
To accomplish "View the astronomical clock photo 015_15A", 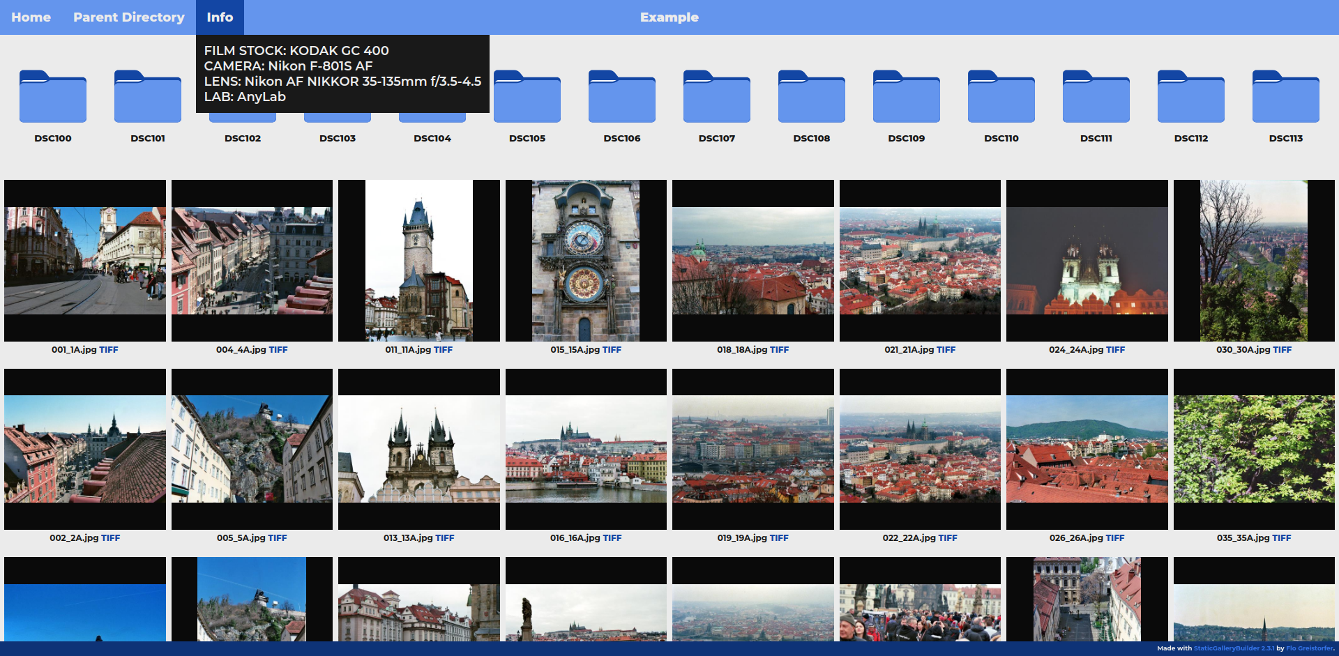I will [x=586, y=261].
